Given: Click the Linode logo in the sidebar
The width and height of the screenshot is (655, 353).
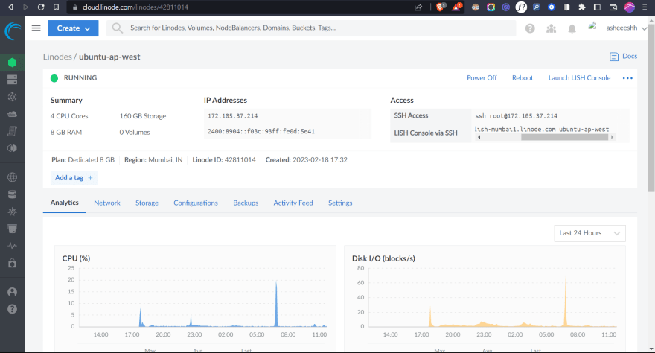Looking at the screenshot, I should 13,31.
